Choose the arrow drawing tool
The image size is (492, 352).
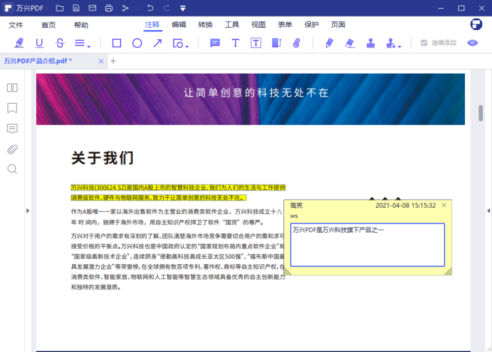[x=157, y=43]
